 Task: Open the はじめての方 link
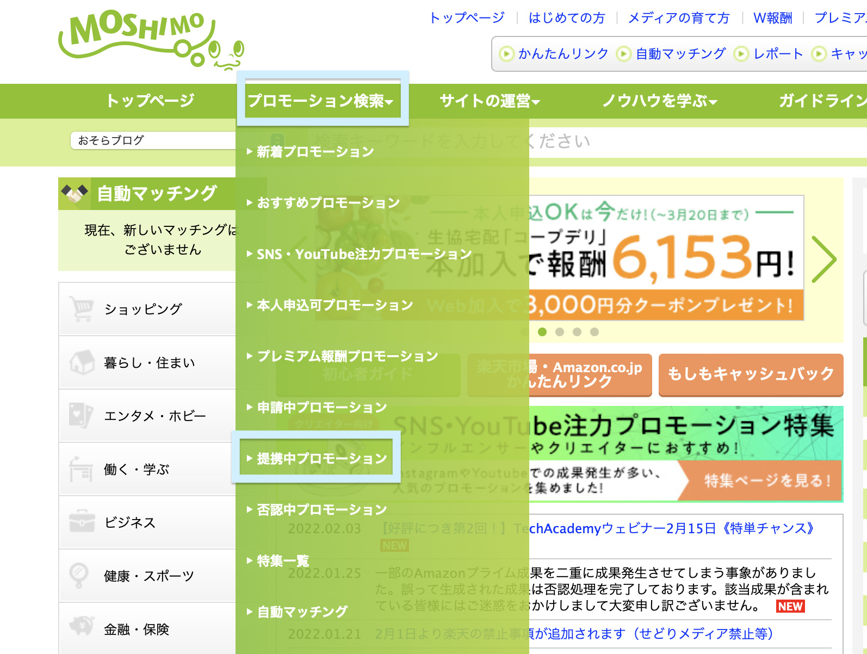(x=567, y=18)
